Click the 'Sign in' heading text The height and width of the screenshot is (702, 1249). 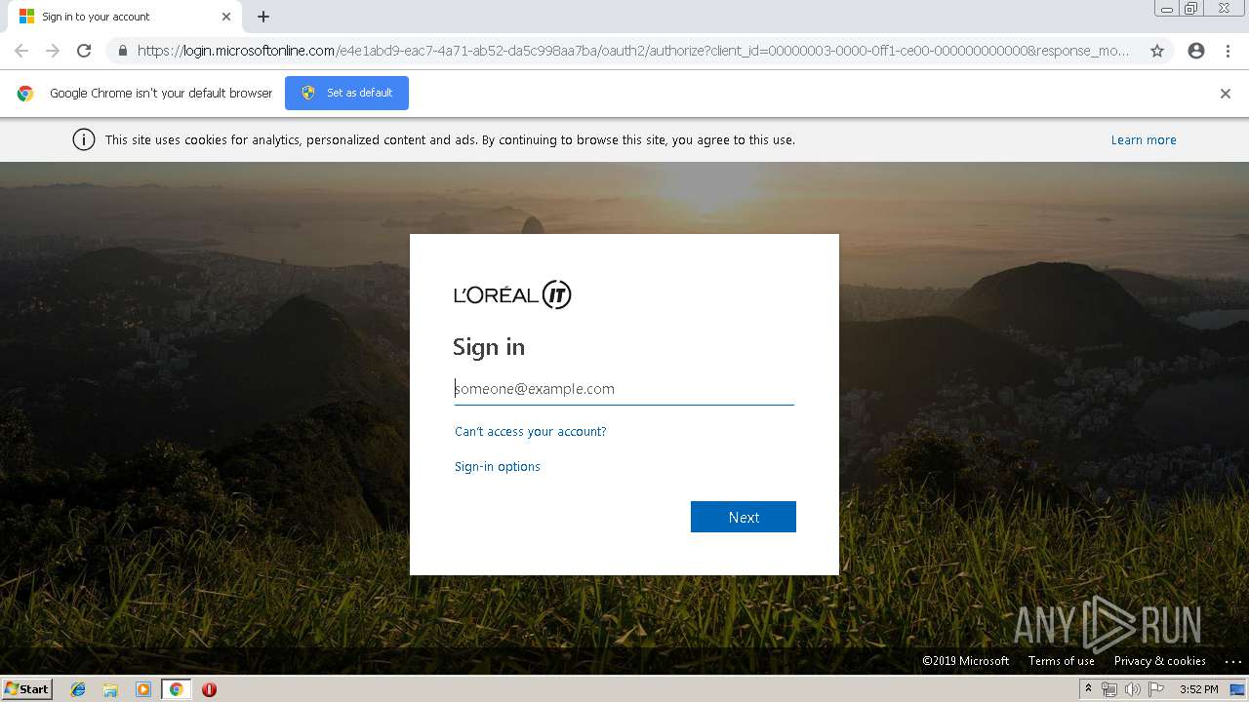coord(489,347)
